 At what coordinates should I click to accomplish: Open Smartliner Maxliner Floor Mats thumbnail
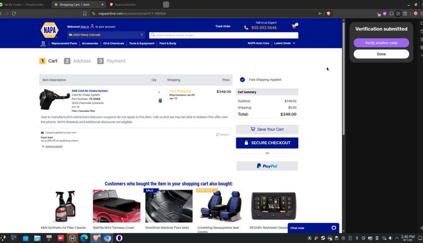tap(169, 206)
